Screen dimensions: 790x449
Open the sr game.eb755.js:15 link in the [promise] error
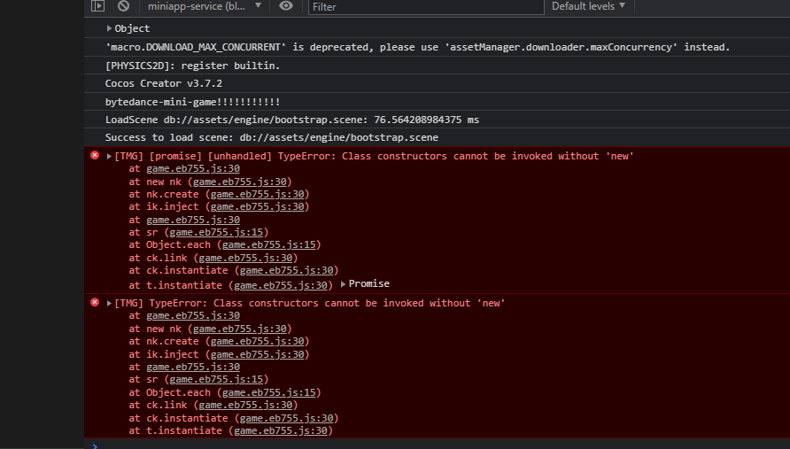click(216, 232)
